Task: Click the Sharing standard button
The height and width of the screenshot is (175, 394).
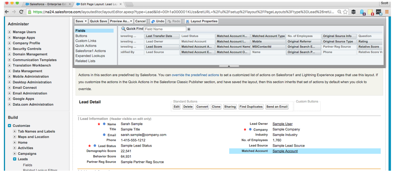Action: pyautogui.click(x=230, y=107)
